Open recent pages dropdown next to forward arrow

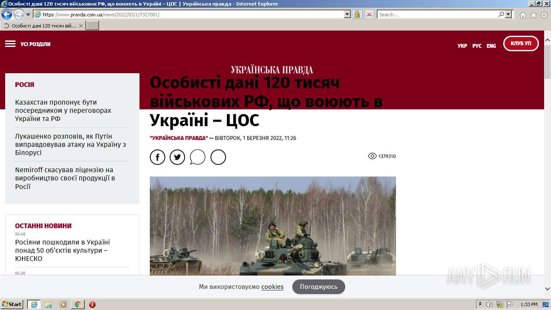pyautogui.click(x=28, y=15)
